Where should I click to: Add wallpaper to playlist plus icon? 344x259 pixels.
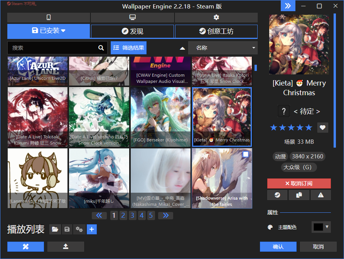[x=92, y=229]
